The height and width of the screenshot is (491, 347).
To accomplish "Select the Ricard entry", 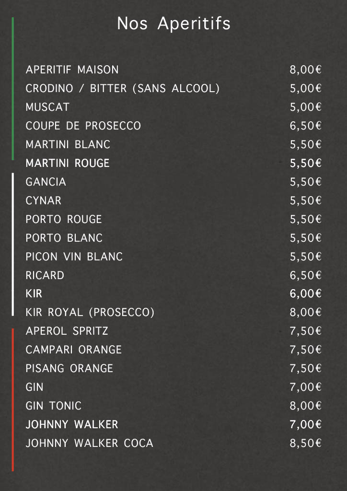I will tap(45, 276).
